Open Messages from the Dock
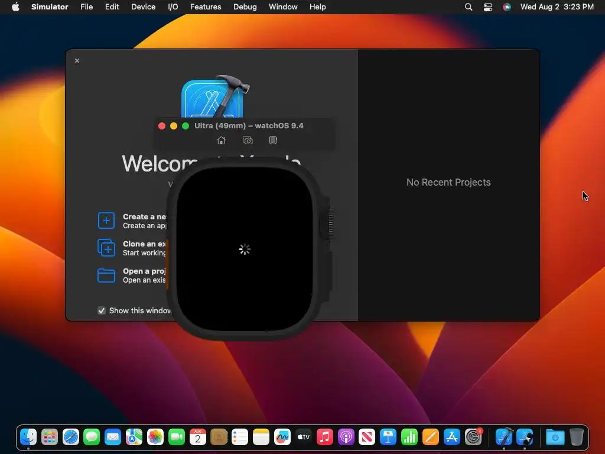The width and height of the screenshot is (605, 454). click(x=92, y=437)
